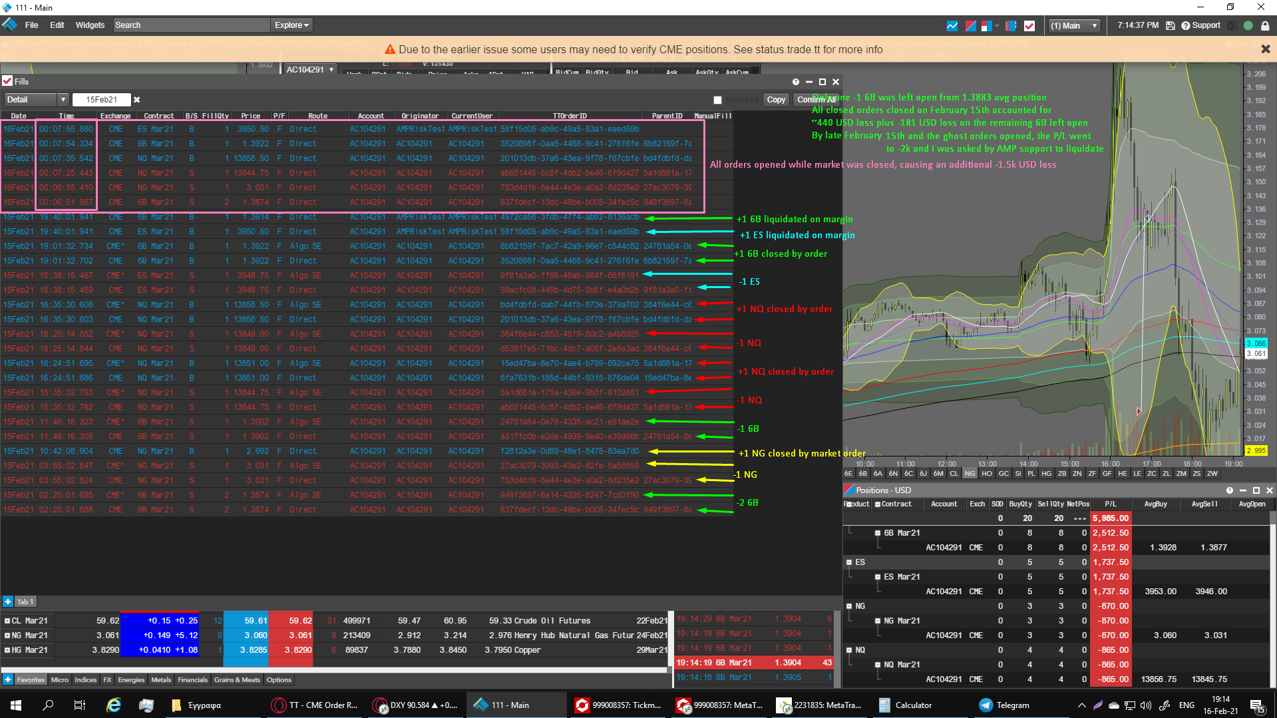Switch to the Metals tab
The image size is (1277, 718).
(161, 679)
